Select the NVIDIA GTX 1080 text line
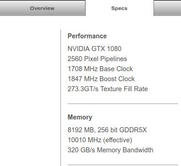 (x=94, y=49)
